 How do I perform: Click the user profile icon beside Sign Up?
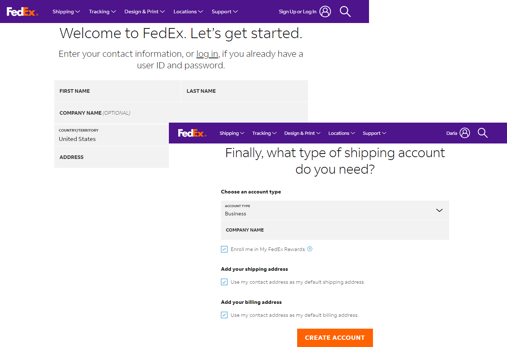[x=325, y=12]
